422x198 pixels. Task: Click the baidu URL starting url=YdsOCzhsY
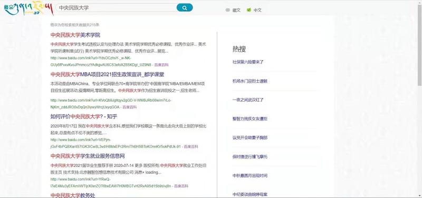pyautogui.click(x=101, y=62)
